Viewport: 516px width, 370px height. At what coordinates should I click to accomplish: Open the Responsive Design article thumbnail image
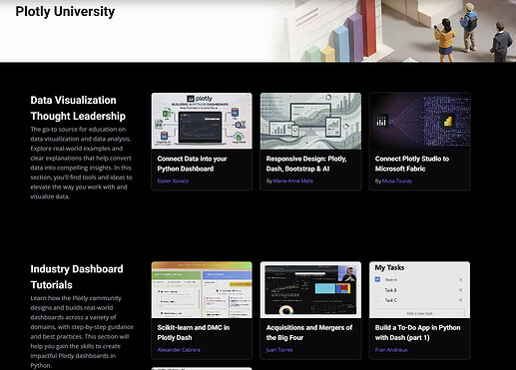[310, 121]
